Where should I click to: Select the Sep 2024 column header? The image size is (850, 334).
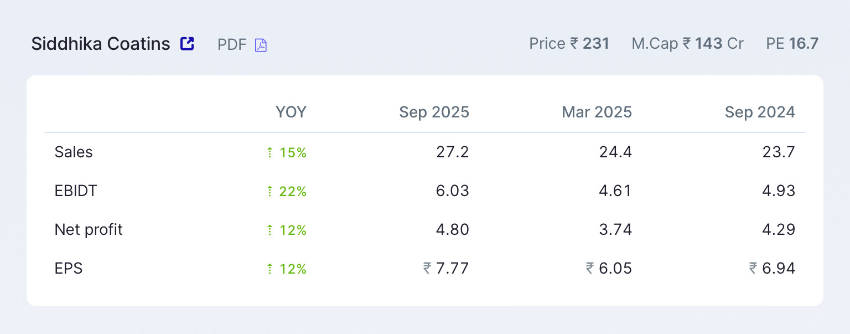tap(760, 112)
